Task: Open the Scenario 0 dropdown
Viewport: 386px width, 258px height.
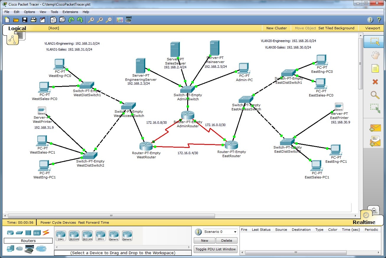Action: coord(220,232)
